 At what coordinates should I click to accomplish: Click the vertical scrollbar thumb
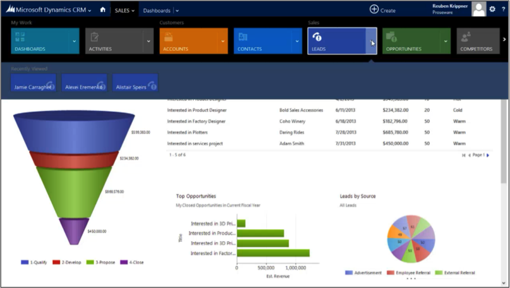504,141
